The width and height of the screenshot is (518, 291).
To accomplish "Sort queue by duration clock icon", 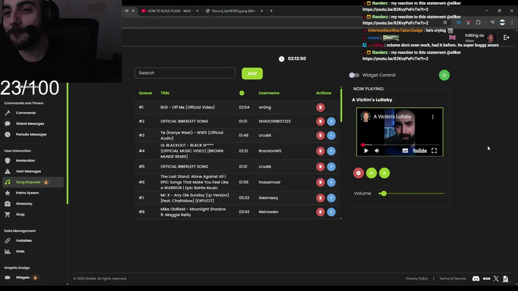I will tap(242, 93).
